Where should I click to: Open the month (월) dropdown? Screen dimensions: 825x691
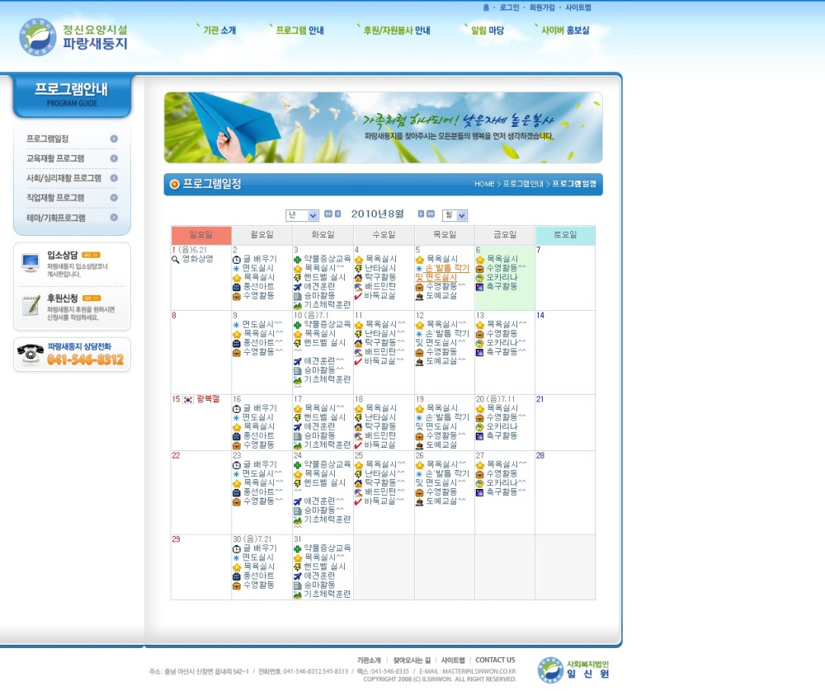(455, 215)
